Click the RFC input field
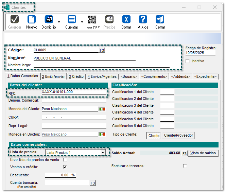This screenshot has width=226, height=193. point(73,92)
